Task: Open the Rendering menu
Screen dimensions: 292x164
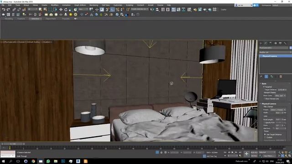Action: [94, 5]
